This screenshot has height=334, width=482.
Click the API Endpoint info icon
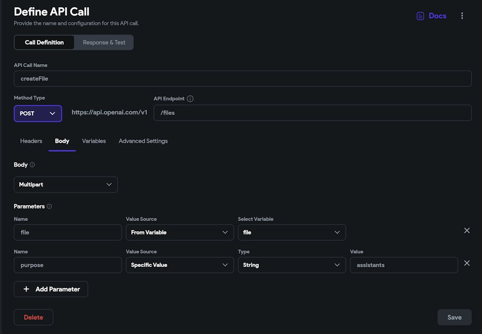[190, 98]
